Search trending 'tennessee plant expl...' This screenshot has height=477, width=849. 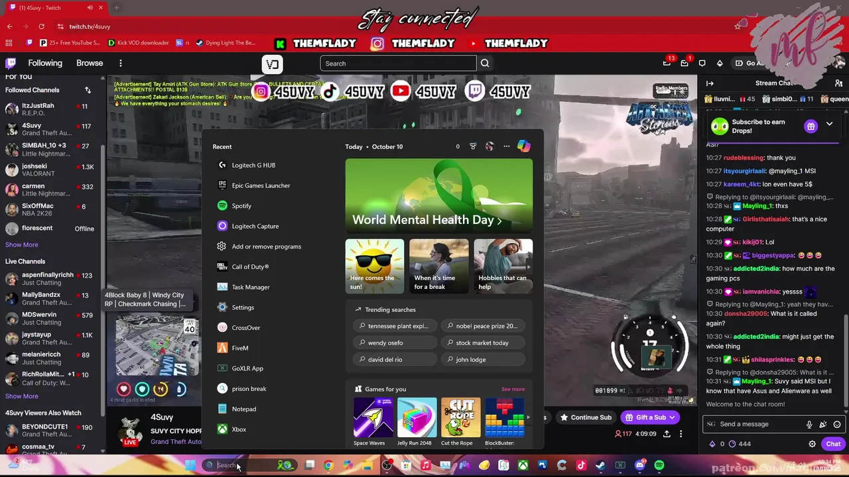[x=394, y=326]
